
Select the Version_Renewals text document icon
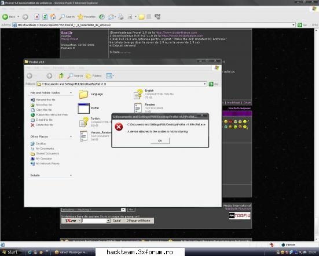[x=83, y=136]
